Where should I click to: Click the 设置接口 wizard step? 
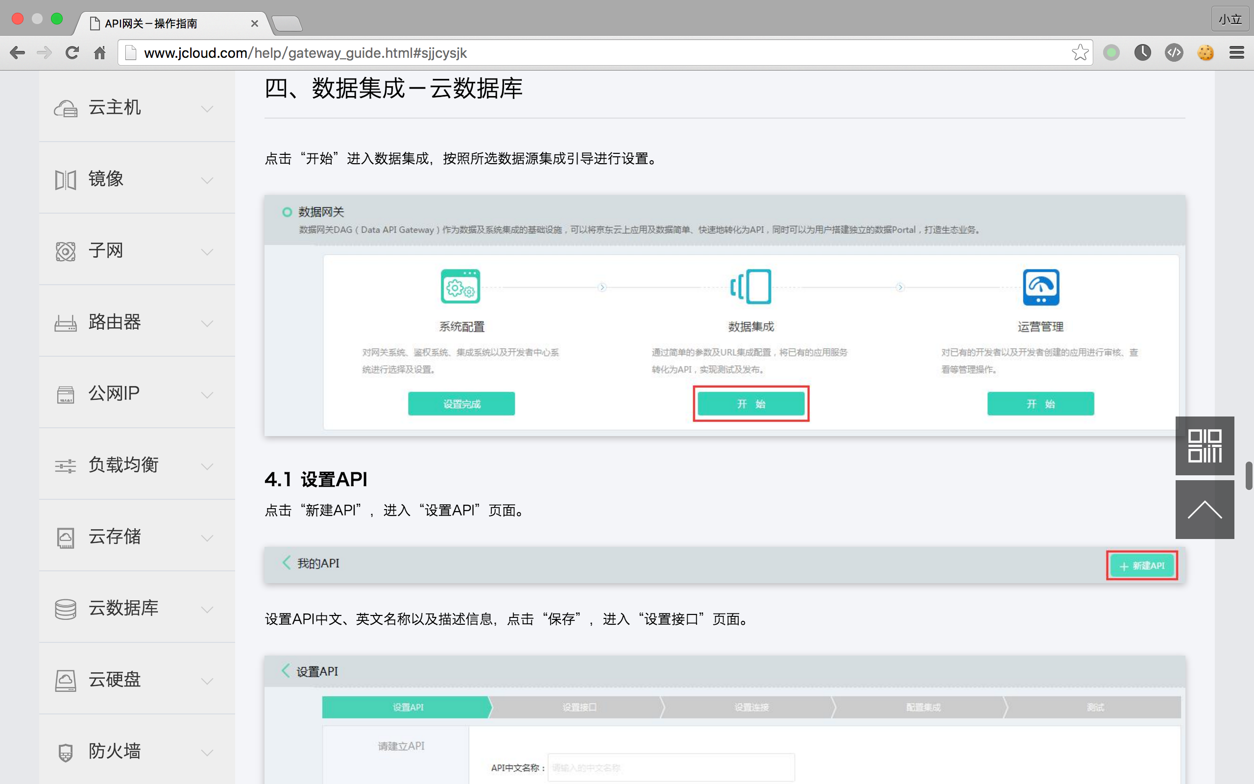point(579,707)
